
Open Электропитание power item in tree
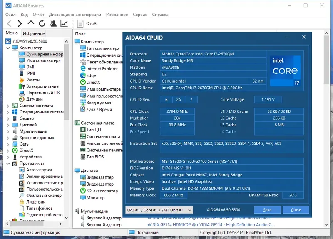click(x=42, y=86)
